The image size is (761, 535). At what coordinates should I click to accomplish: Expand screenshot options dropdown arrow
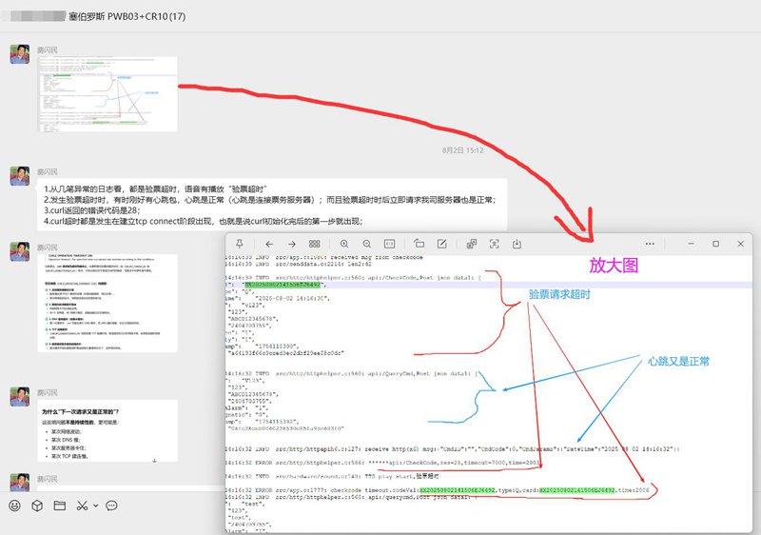[x=95, y=505]
